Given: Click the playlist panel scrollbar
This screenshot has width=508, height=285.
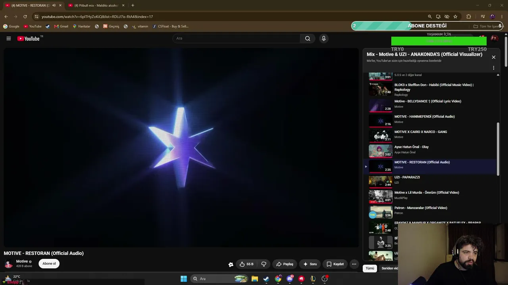Looking at the screenshot, I should 498,148.
